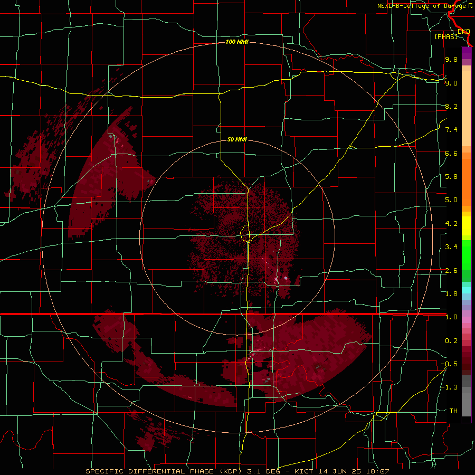Click the [PHAS] unit label above the scale
Viewport: 475px width, 475px height.
(446, 36)
